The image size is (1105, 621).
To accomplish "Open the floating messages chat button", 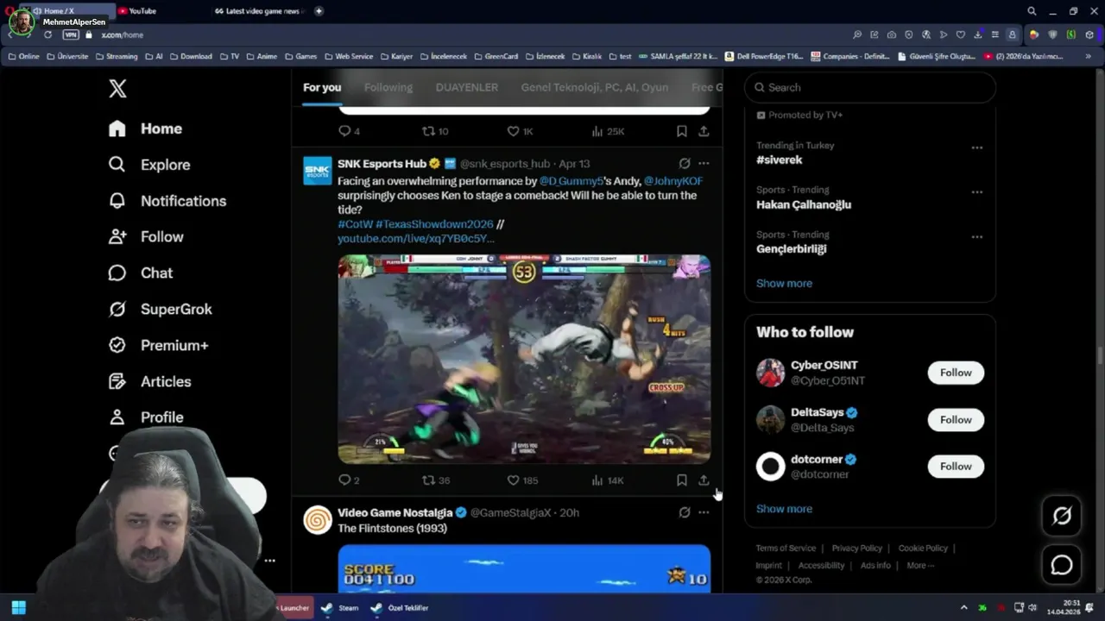I will click(1062, 565).
